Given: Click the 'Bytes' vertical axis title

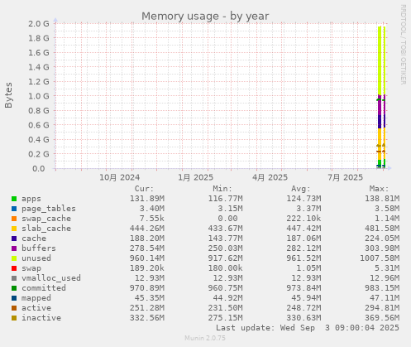Looking at the screenshot, I should pyautogui.click(x=8, y=95).
